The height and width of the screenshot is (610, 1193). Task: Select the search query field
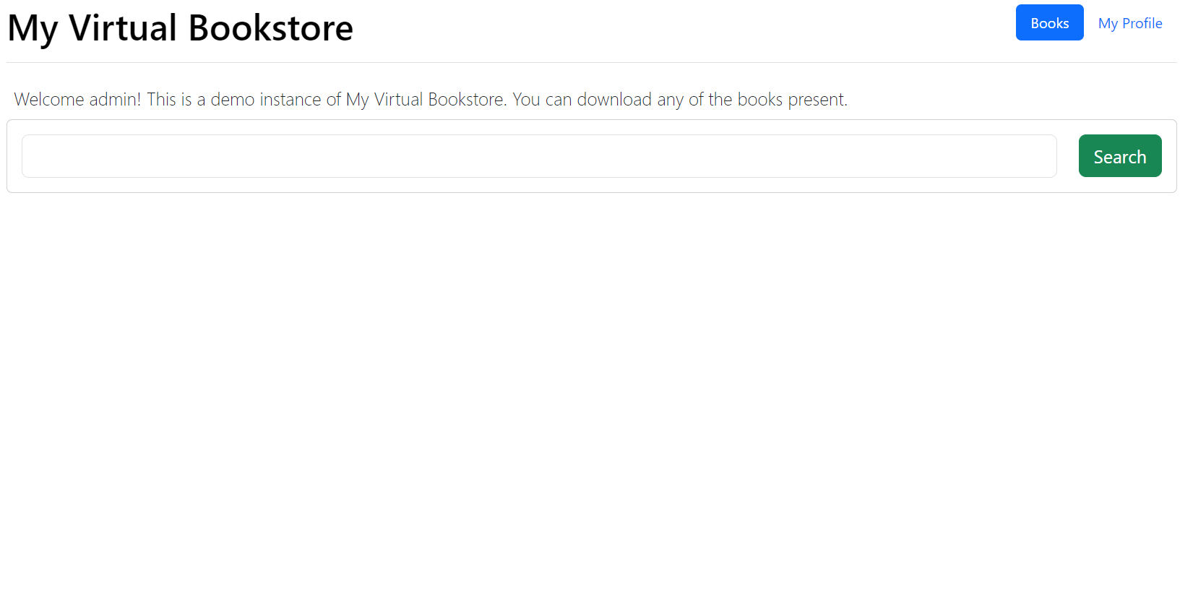tap(538, 156)
